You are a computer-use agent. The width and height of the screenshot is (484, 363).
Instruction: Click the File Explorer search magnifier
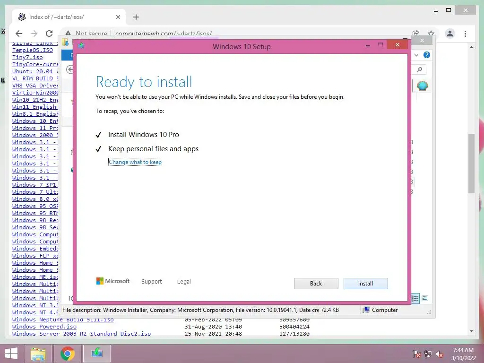(x=419, y=70)
